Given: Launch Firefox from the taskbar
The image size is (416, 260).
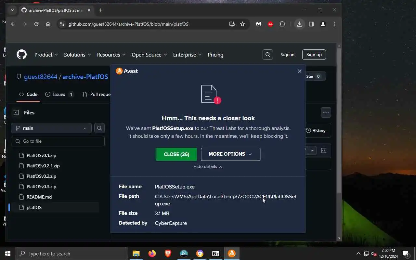Looking at the screenshot, I should [x=152, y=253].
